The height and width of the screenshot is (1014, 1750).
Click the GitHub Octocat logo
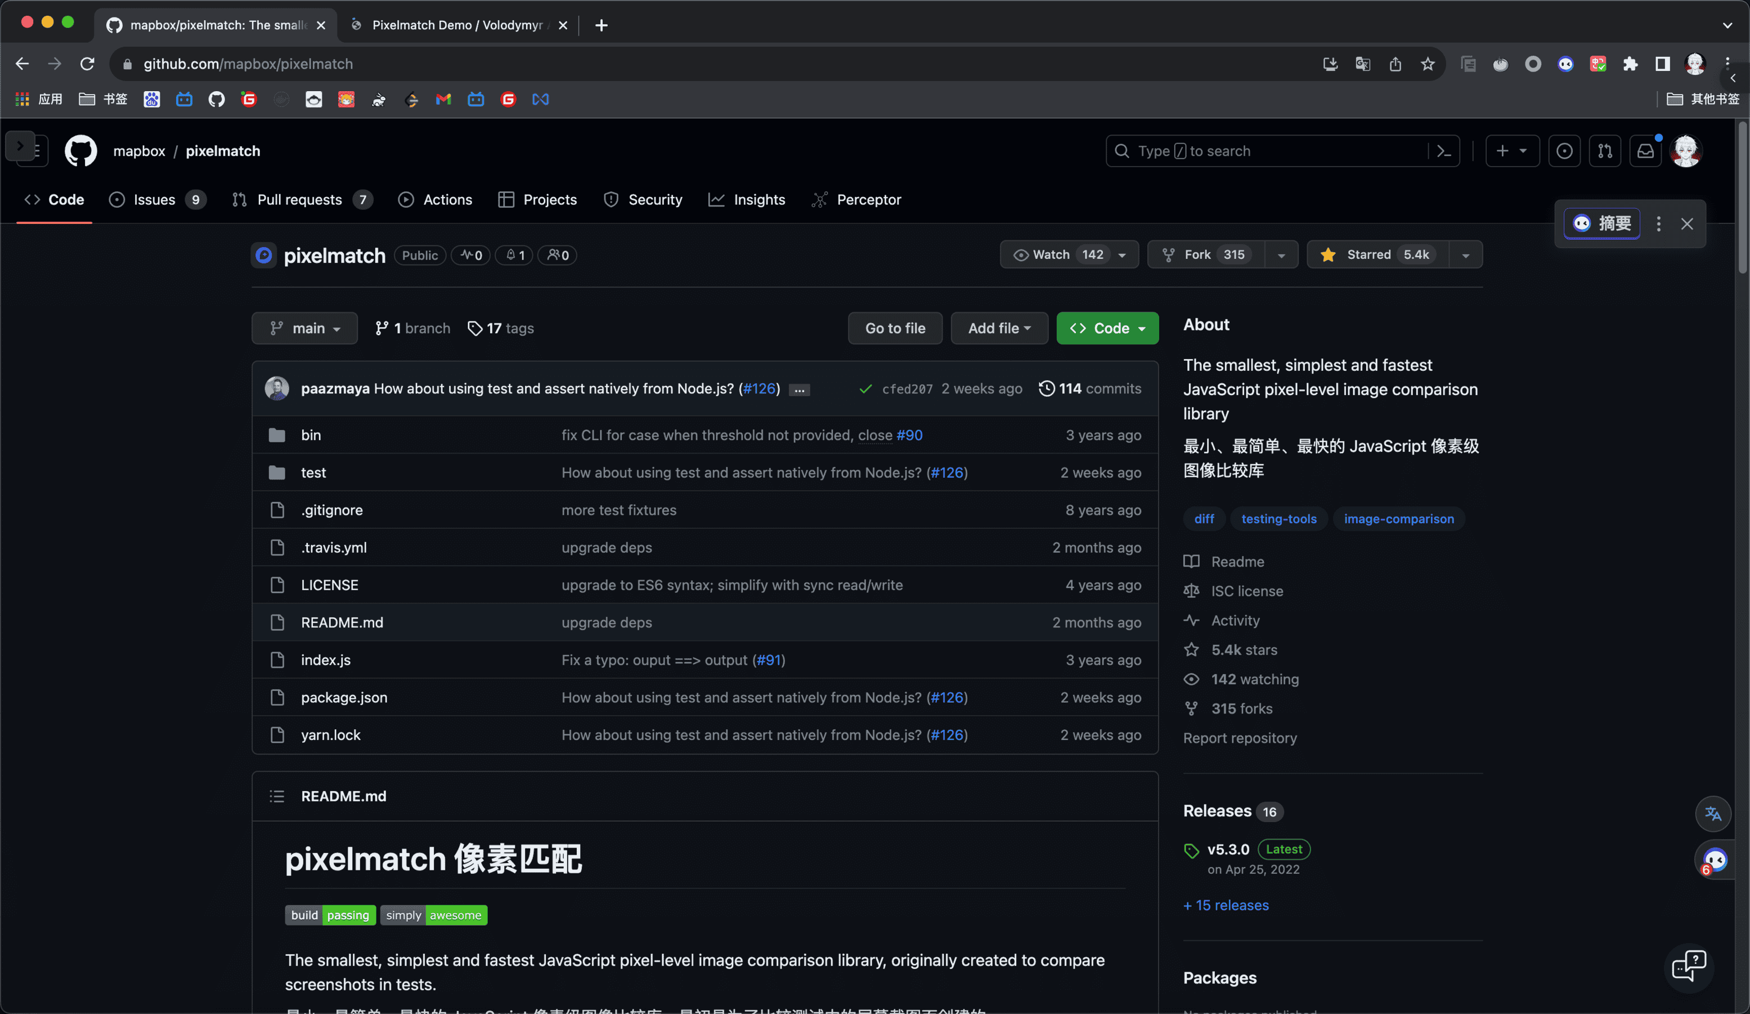(x=80, y=151)
